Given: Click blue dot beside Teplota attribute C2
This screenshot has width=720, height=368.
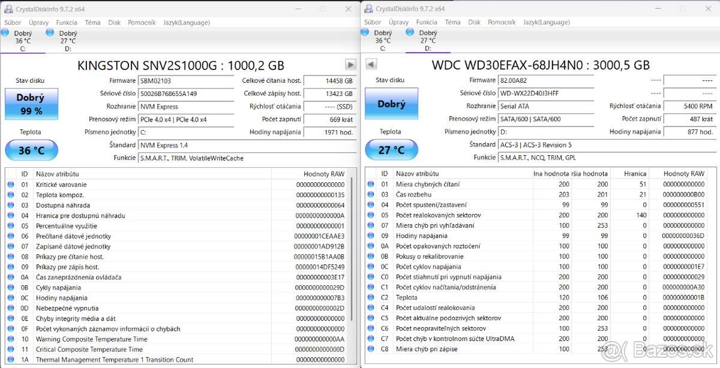Looking at the screenshot, I should 371,297.
